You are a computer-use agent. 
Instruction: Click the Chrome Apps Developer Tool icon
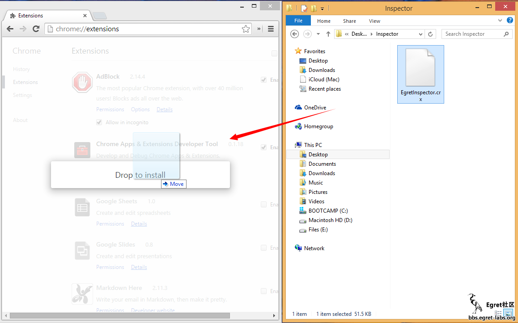82,150
